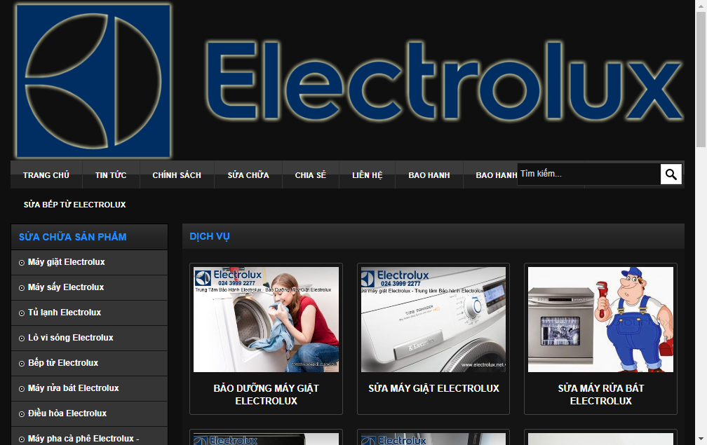Image resolution: width=707 pixels, height=445 pixels.
Task: Open Máy giặt Electrolux sidebar link
Action: [66, 262]
